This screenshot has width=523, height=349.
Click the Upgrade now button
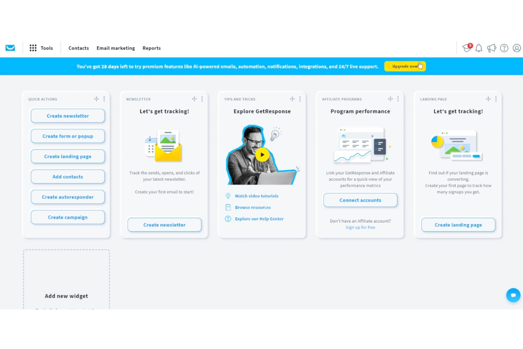click(405, 66)
